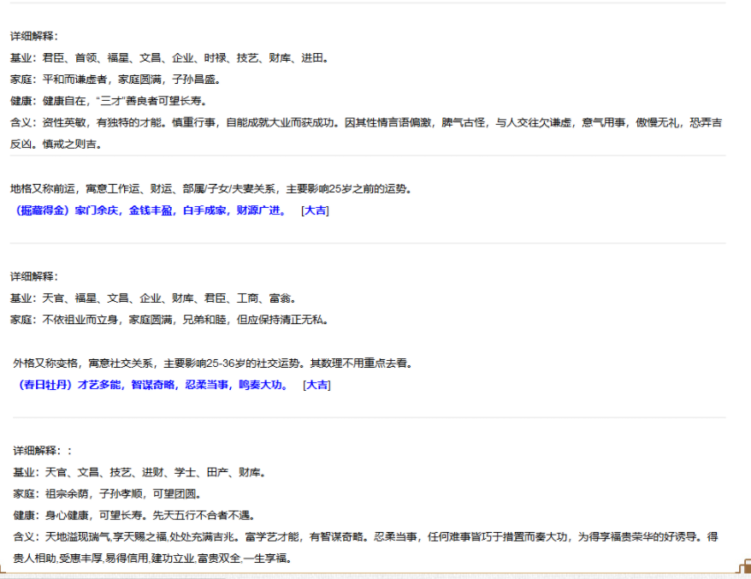
Task: Click the text '反凶。慎戒之则吉。'
Action: (56, 145)
